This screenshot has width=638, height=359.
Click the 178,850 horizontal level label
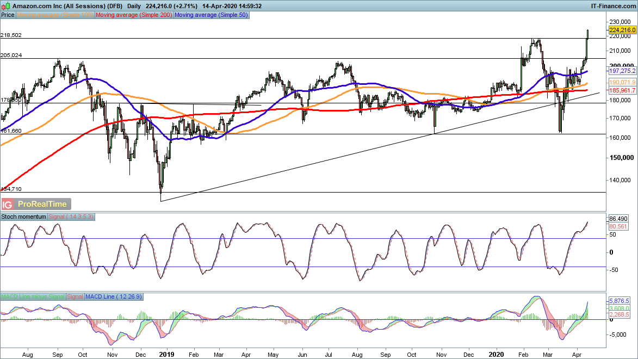click(x=11, y=100)
